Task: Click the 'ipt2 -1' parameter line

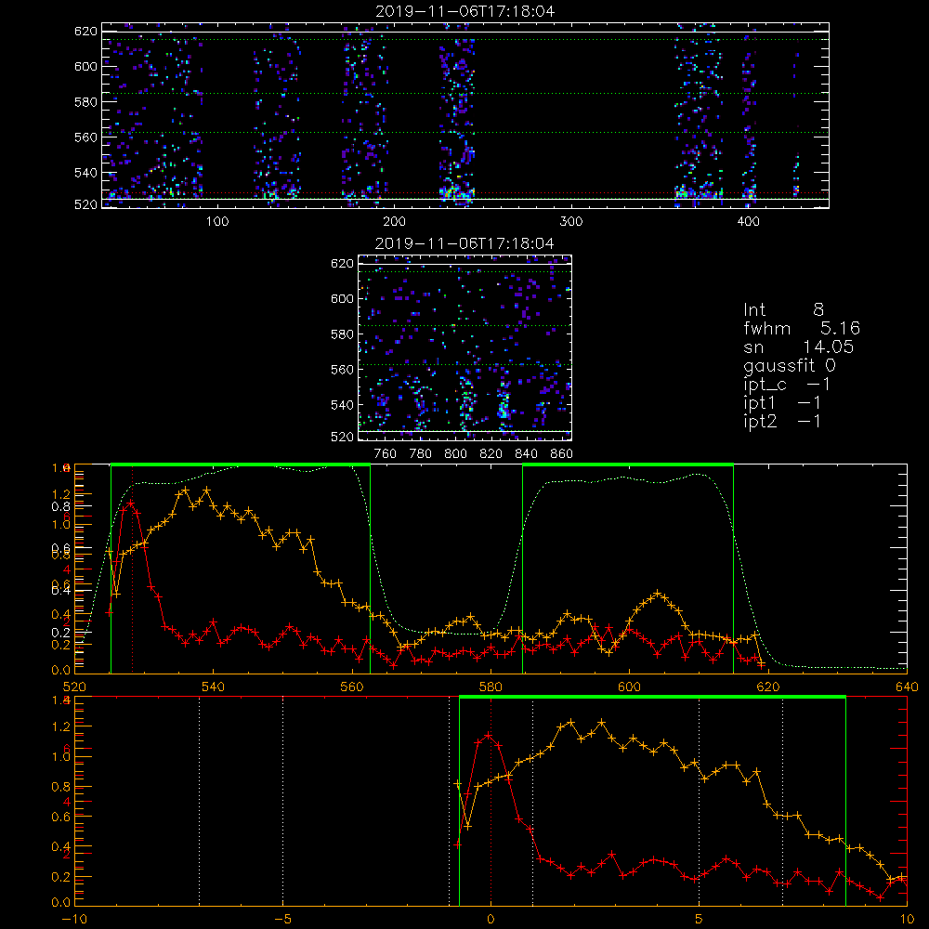Action: pos(782,421)
